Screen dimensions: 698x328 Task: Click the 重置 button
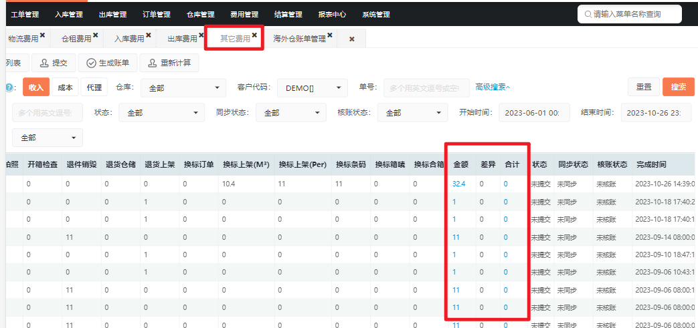pyautogui.click(x=644, y=87)
